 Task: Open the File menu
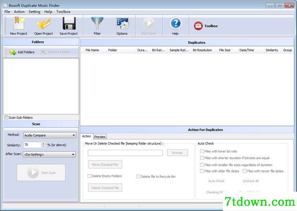[7, 11]
